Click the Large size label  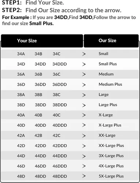pos(104,95)
